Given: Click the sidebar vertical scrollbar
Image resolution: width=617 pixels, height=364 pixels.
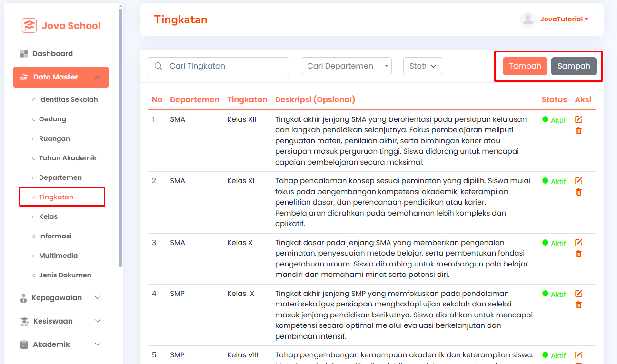Looking at the screenshot, I should pyautogui.click(x=120, y=138).
